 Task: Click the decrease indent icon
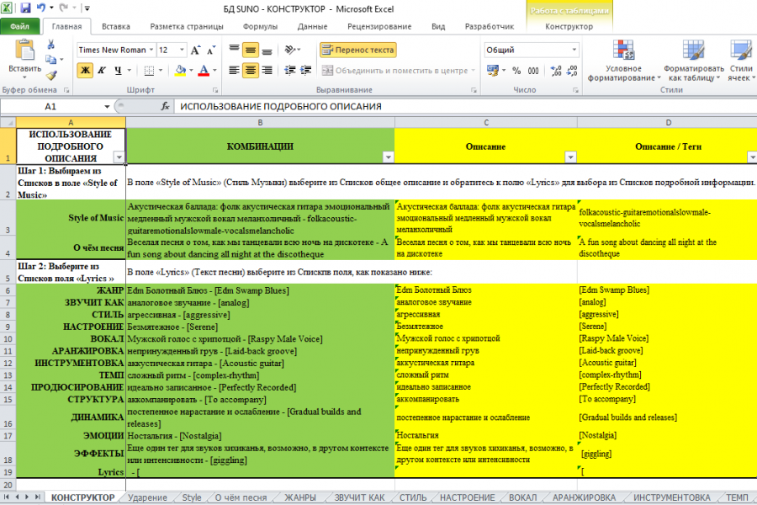click(289, 71)
